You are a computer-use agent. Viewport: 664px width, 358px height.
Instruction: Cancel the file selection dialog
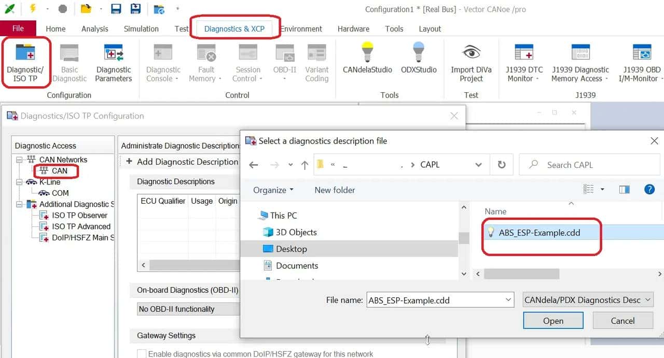click(622, 321)
